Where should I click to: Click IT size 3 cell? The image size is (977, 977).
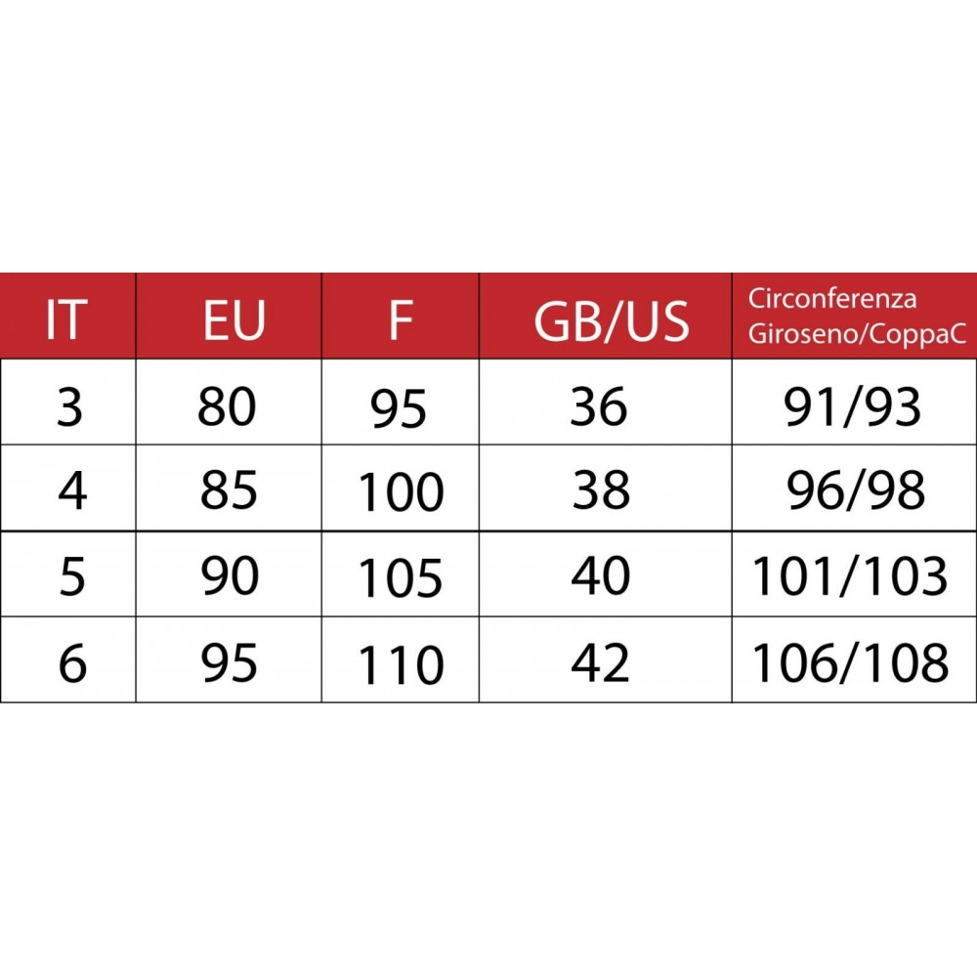[x=69, y=406]
